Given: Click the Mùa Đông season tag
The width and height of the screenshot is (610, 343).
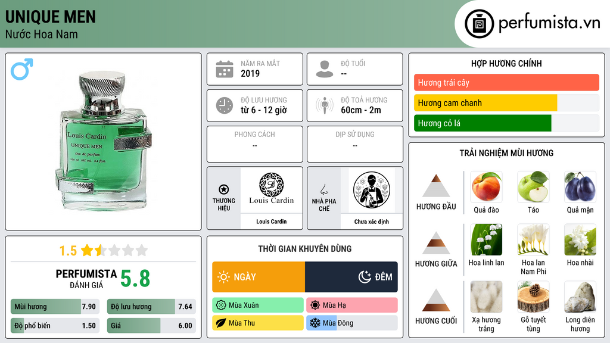Looking at the screenshot, I should coord(352,323).
